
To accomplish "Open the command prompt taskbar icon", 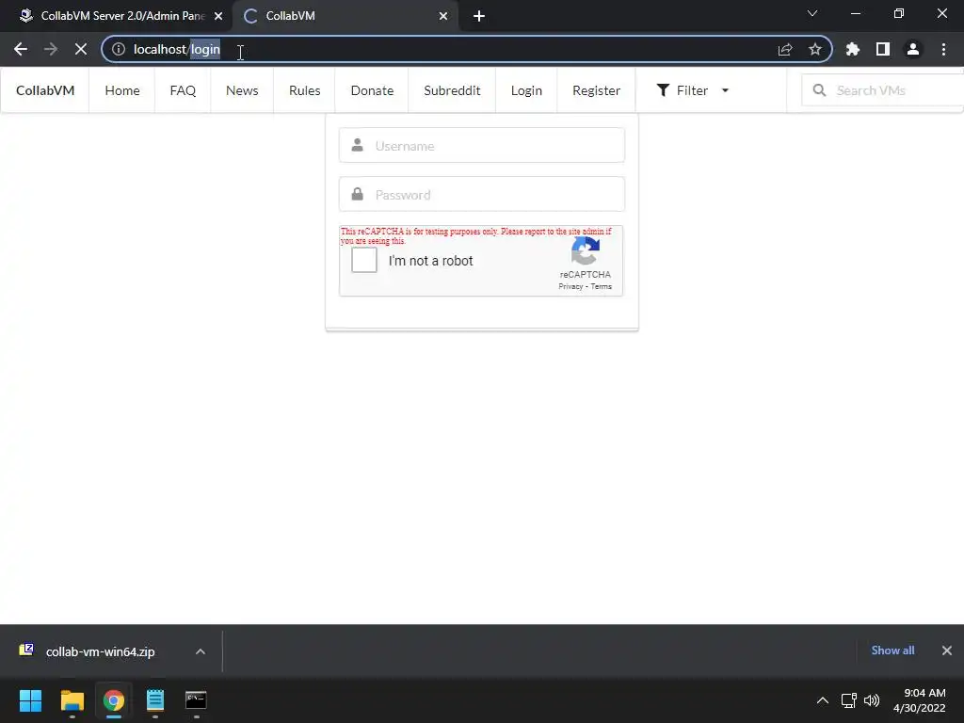I will coord(196,700).
